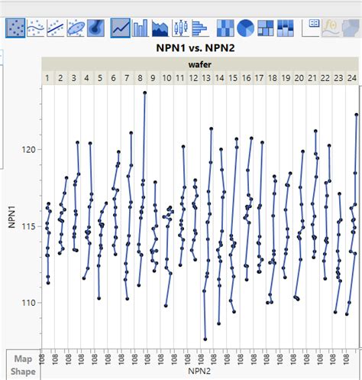Select the Treemap element icon
The height and width of the screenshot is (380, 362).
tap(266, 28)
